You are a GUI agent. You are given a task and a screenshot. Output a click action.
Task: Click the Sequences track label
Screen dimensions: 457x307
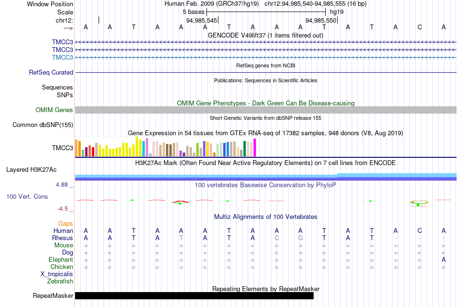point(57,87)
